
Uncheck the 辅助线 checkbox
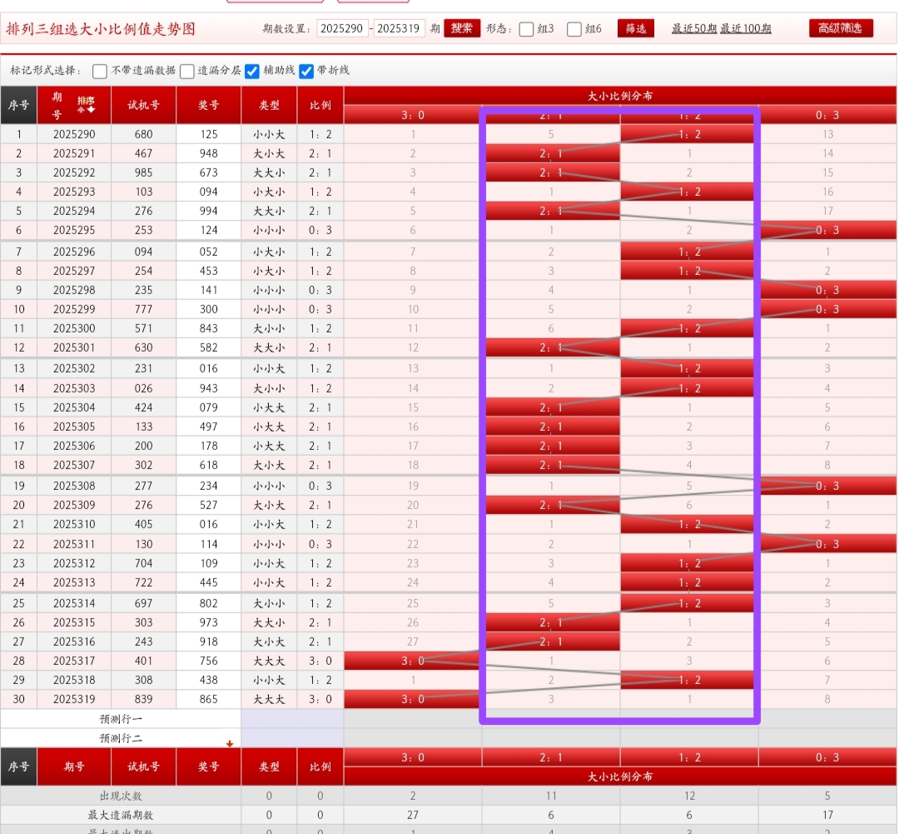[x=251, y=71]
